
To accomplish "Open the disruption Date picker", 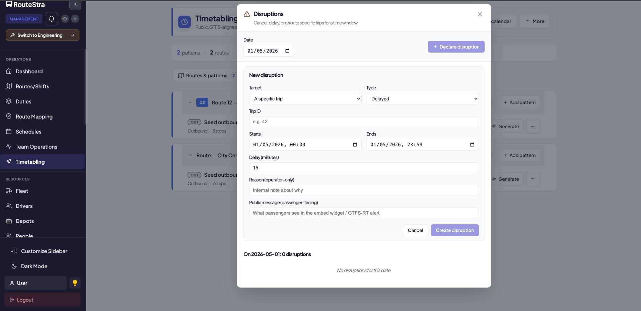I will click(269, 51).
